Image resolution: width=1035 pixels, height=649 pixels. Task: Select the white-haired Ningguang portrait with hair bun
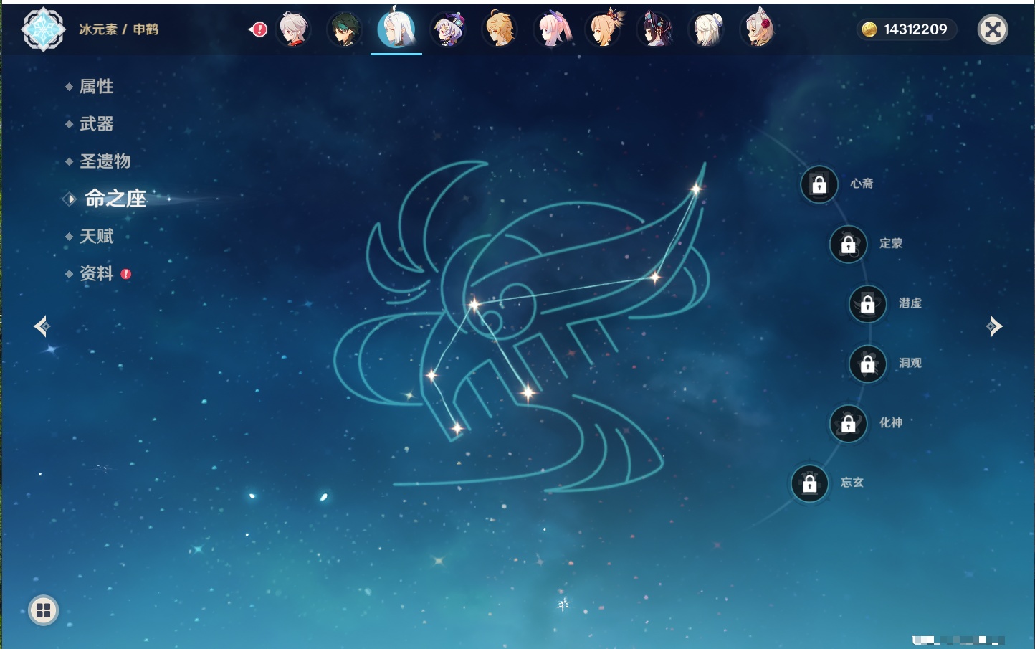[x=706, y=29]
